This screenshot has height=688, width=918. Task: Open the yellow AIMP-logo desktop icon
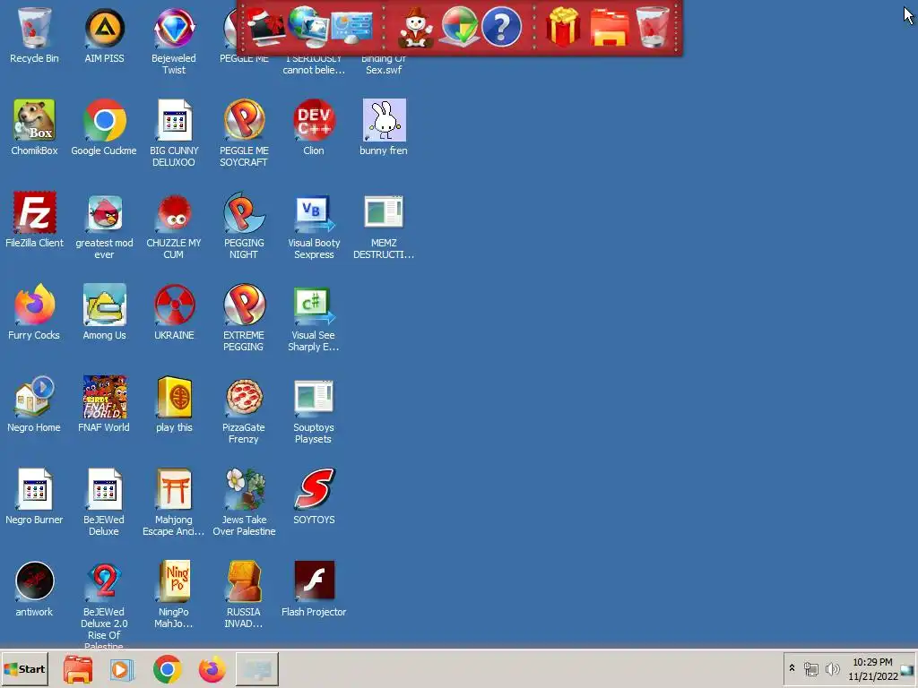point(104,35)
